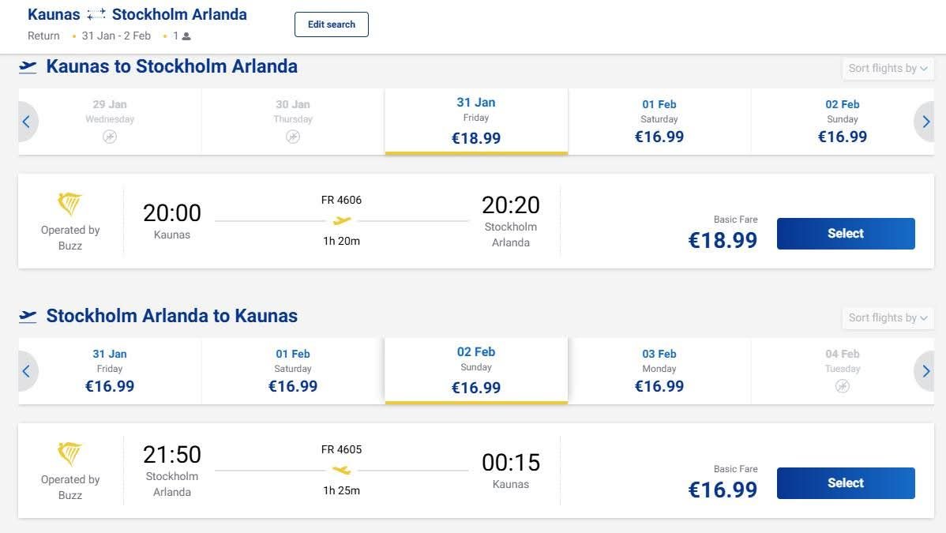Click previous dates arrow for outbound flights

[x=27, y=122]
